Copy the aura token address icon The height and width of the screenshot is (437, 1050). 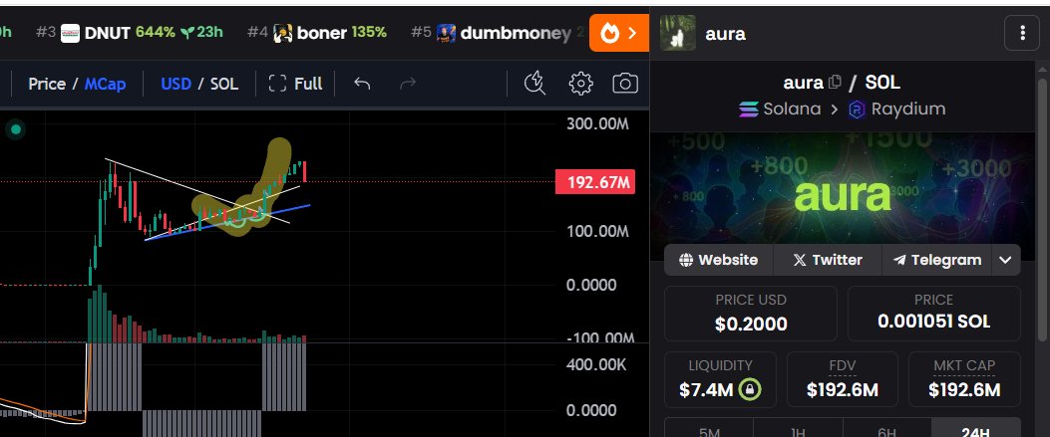tap(835, 83)
